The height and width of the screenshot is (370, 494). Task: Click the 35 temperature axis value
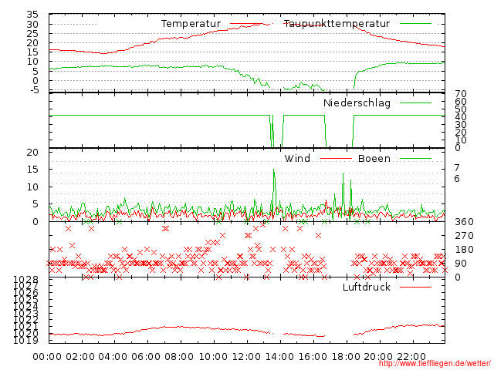(x=32, y=15)
